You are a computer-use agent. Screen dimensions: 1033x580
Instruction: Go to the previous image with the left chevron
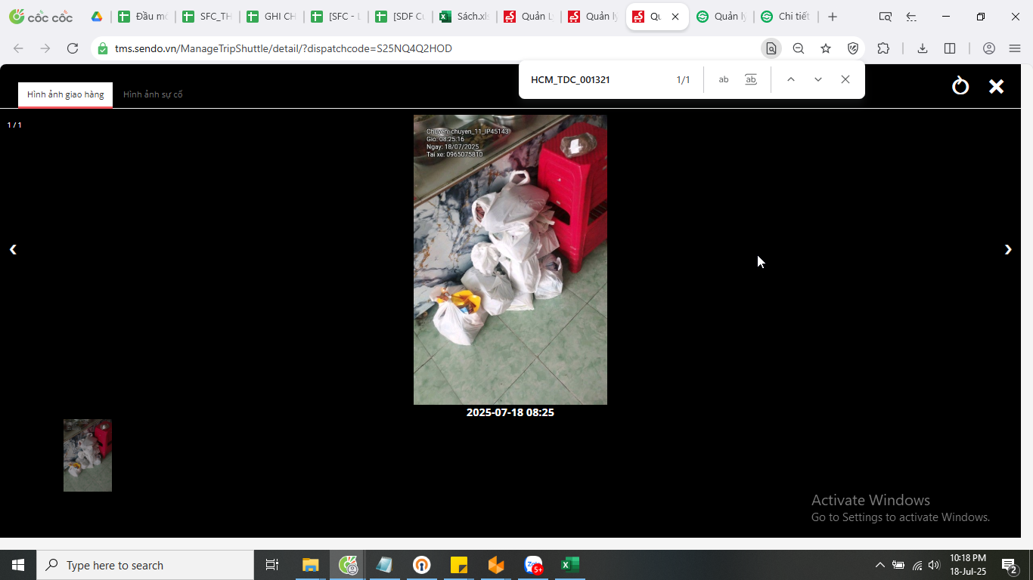13,249
